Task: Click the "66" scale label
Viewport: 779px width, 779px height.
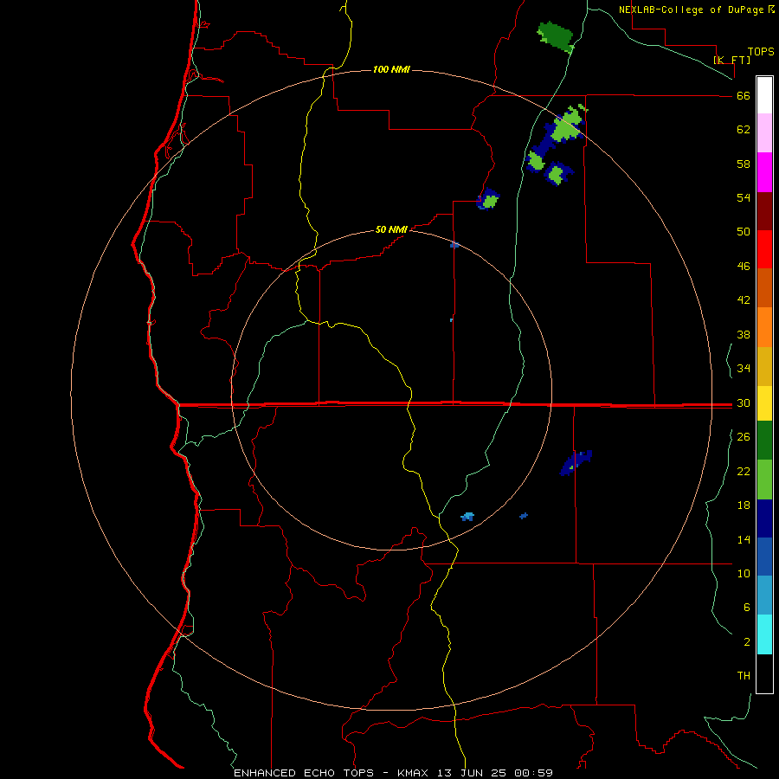Action: coord(744,96)
